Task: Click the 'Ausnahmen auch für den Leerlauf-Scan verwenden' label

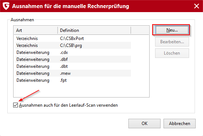Action: pos(68,105)
